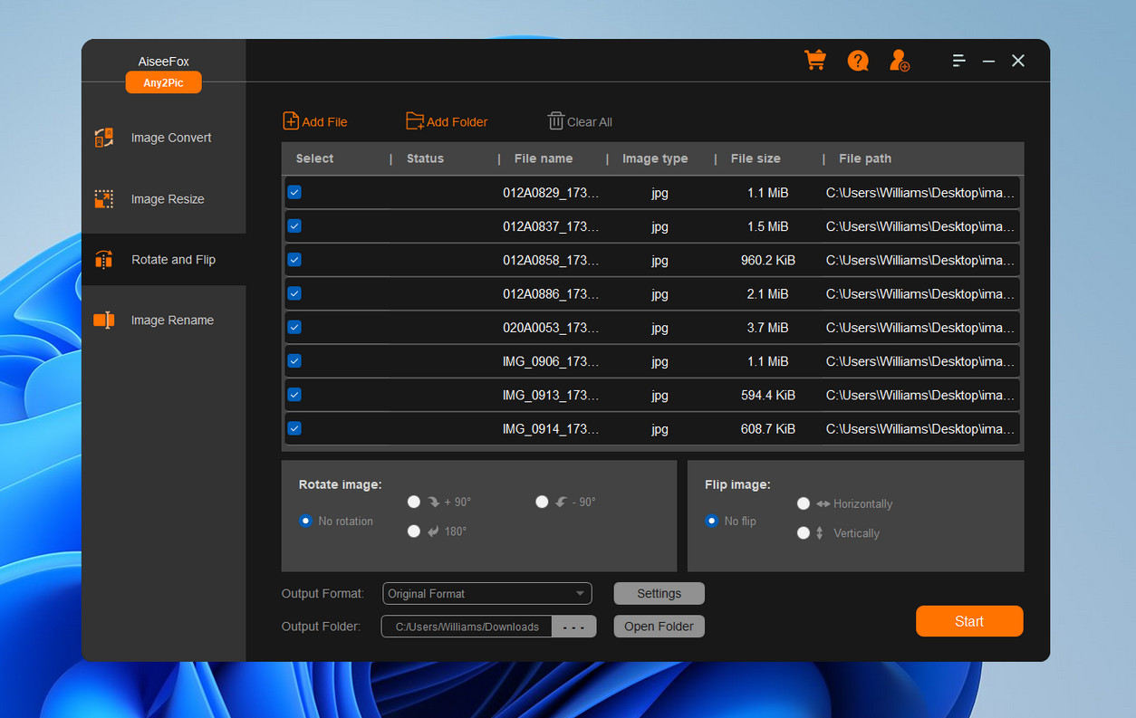Image resolution: width=1136 pixels, height=718 pixels.
Task: Click the 594.4 KiB file size cell
Action: coord(768,395)
